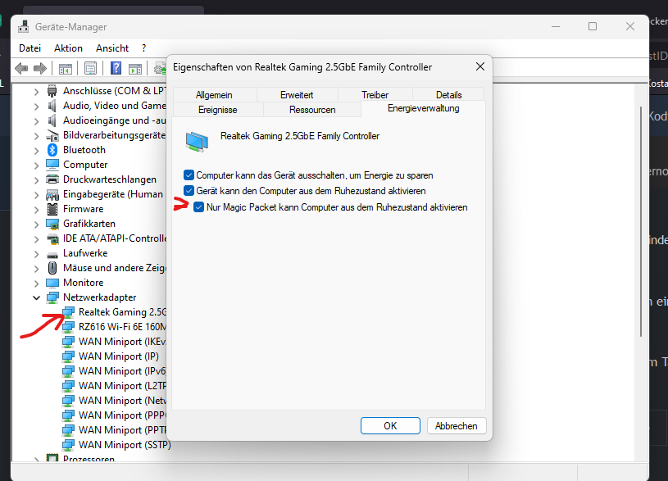This screenshot has height=481, width=668.
Task: Select the Grafikkarten display adapter icon
Action: (52, 224)
